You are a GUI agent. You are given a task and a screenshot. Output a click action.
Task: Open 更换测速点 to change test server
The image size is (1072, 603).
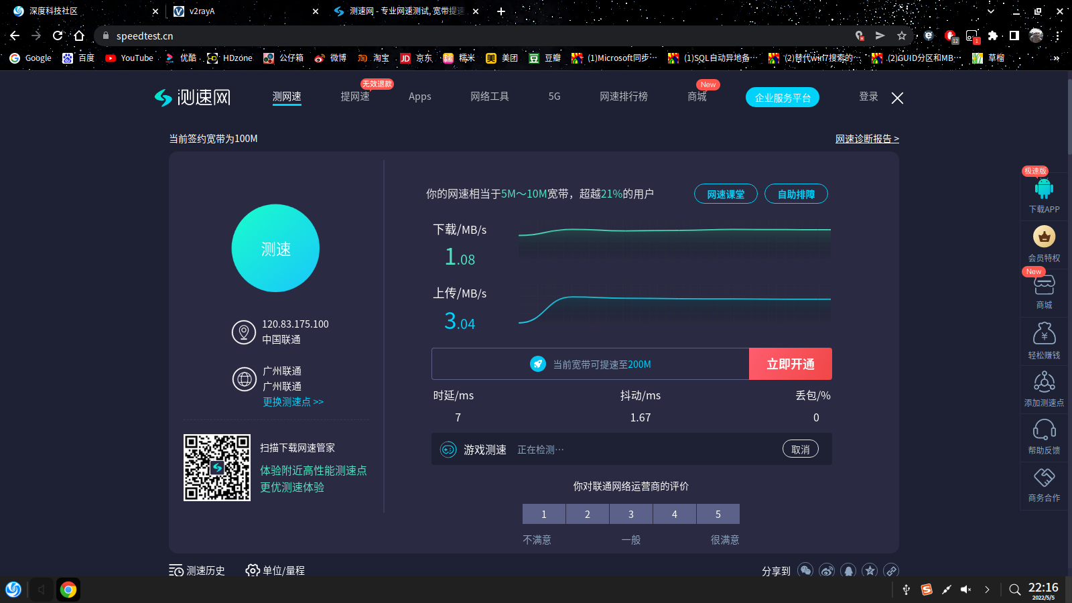click(293, 401)
